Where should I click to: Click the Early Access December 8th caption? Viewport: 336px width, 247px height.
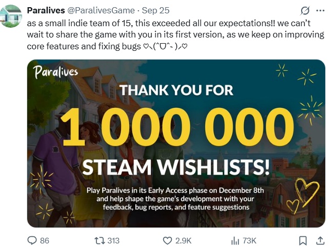pos(175,198)
